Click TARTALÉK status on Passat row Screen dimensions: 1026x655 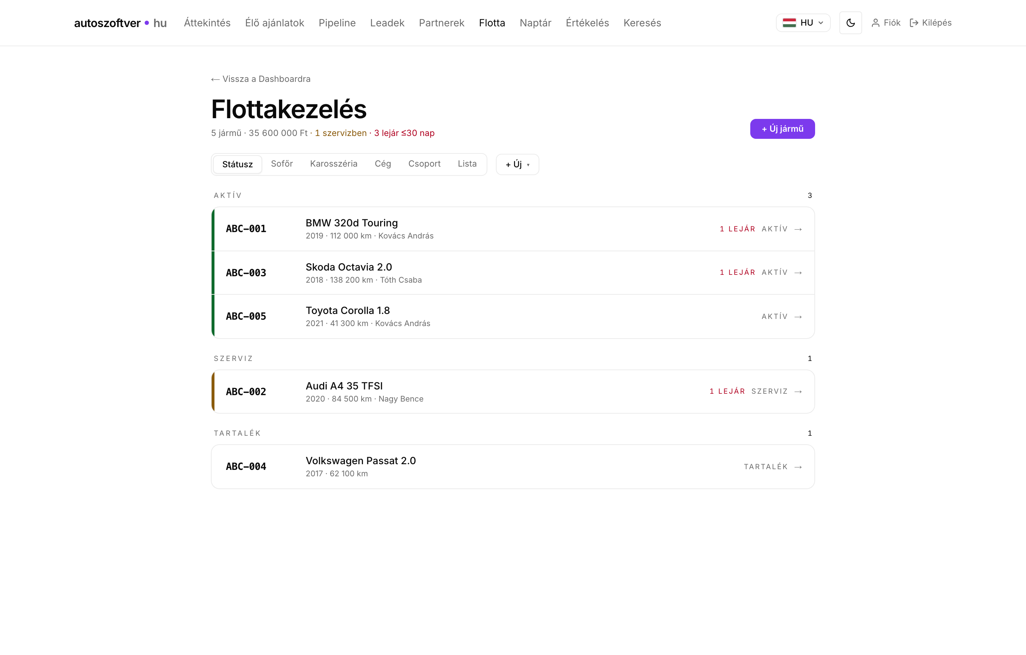[766, 466]
